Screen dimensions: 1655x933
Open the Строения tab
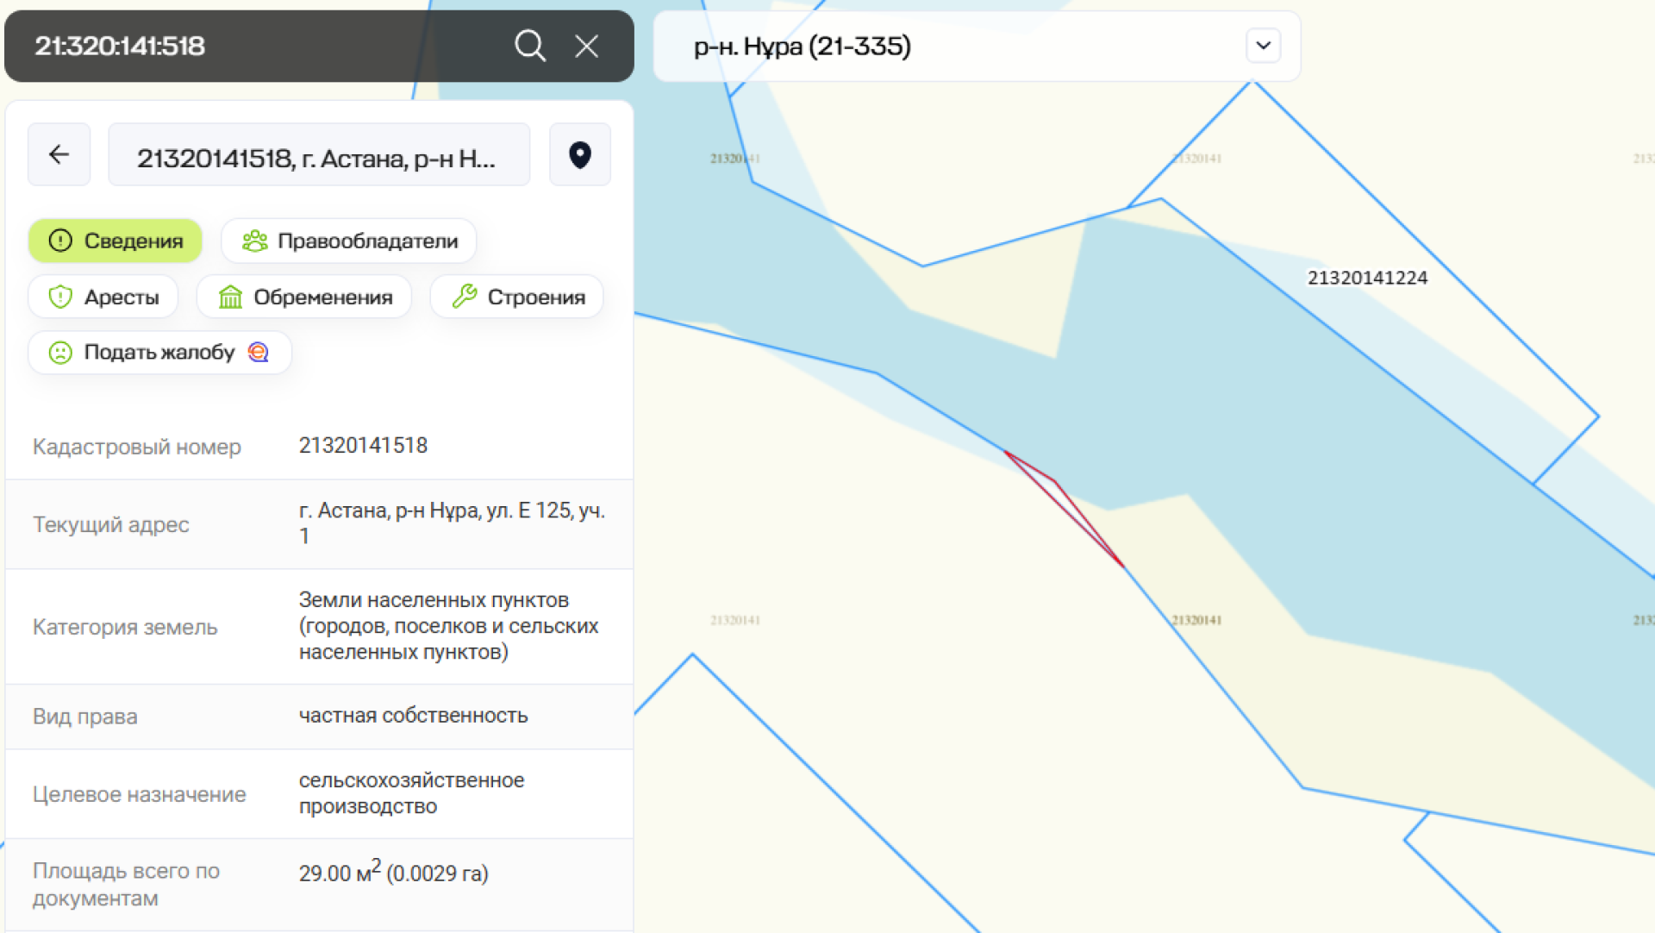click(517, 297)
